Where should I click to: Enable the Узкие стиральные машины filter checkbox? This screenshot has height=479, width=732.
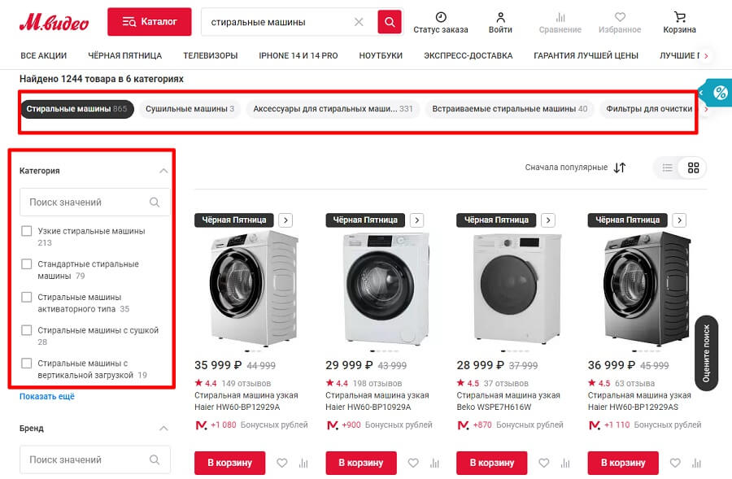tap(26, 231)
